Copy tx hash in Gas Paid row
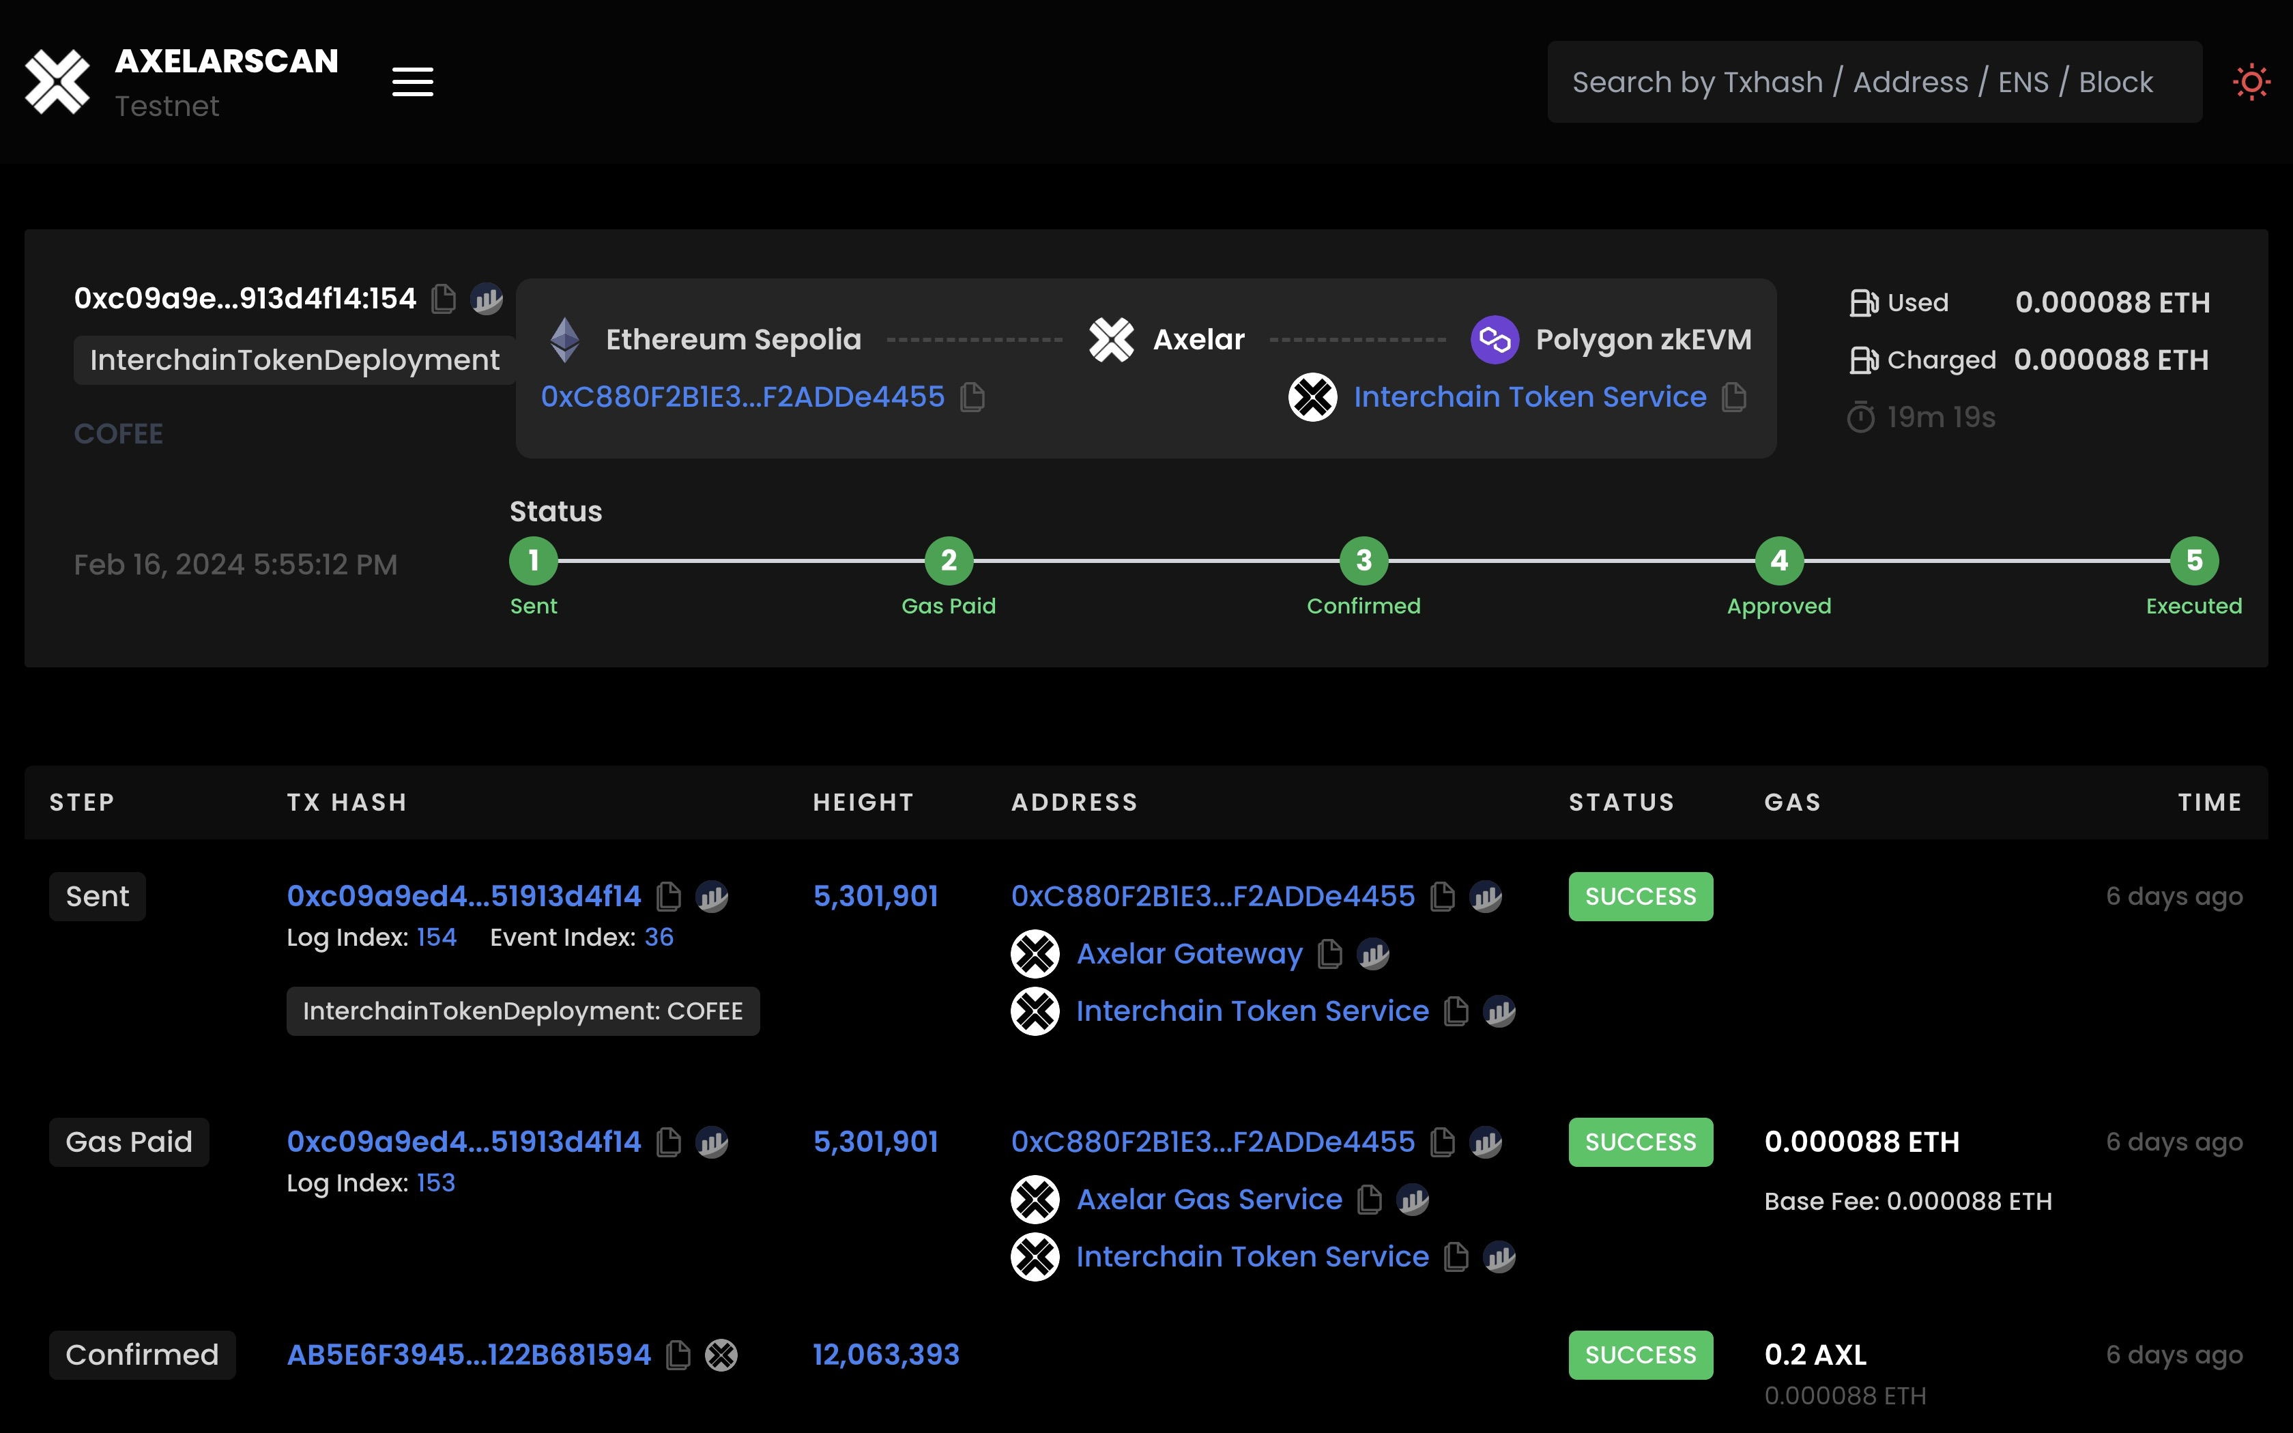 669,1142
